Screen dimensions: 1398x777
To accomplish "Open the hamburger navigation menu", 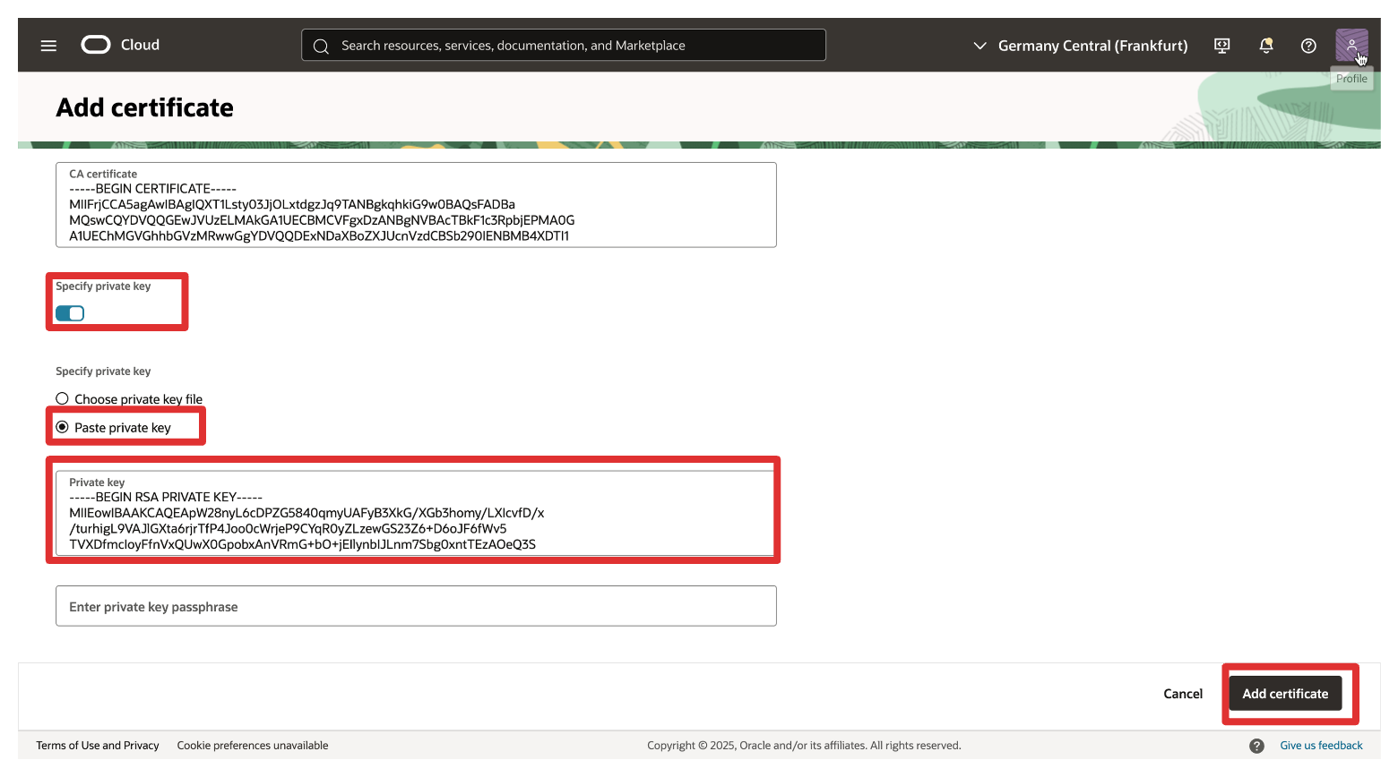I will point(48,46).
